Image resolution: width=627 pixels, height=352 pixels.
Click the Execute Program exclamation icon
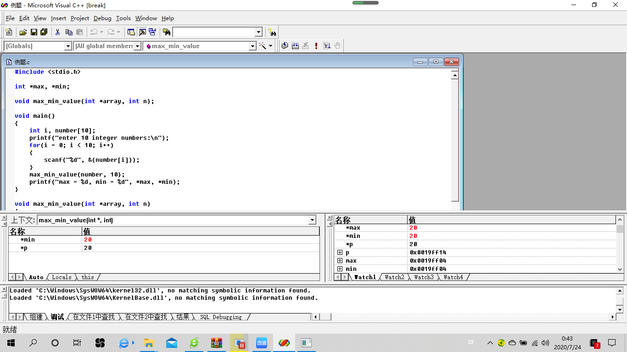tap(316, 46)
